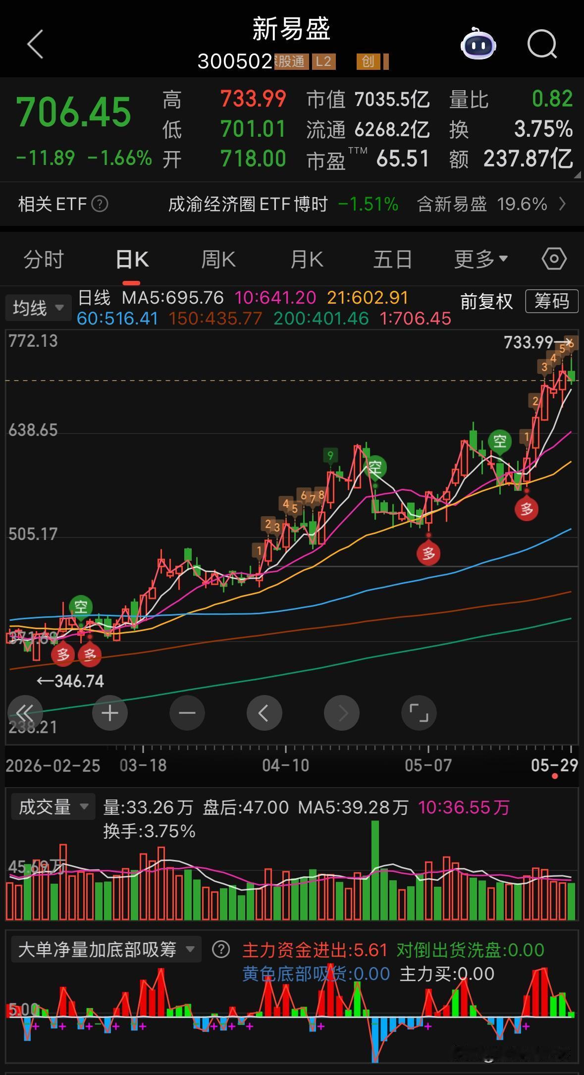Click the 04-10 date axis label
The width and height of the screenshot is (584, 1075).
pos(285,765)
